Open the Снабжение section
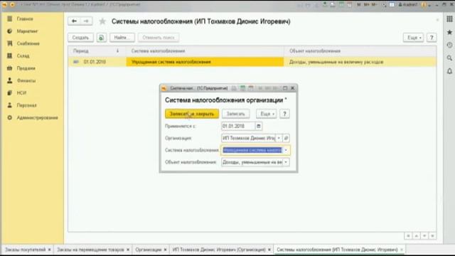 [28, 43]
